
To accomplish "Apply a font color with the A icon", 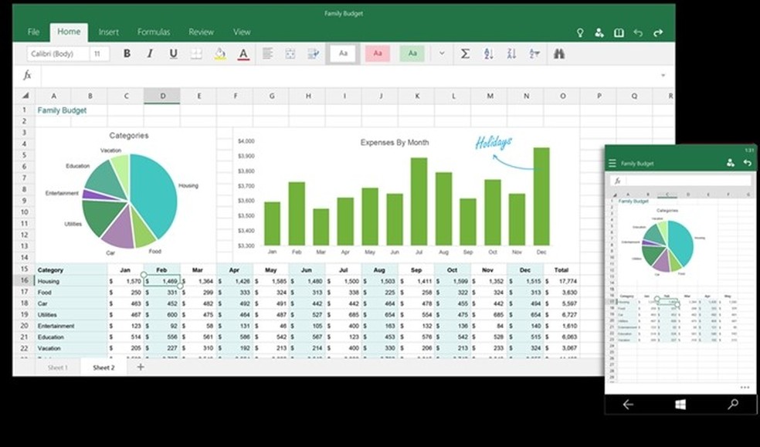I will [x=243, y=53].
